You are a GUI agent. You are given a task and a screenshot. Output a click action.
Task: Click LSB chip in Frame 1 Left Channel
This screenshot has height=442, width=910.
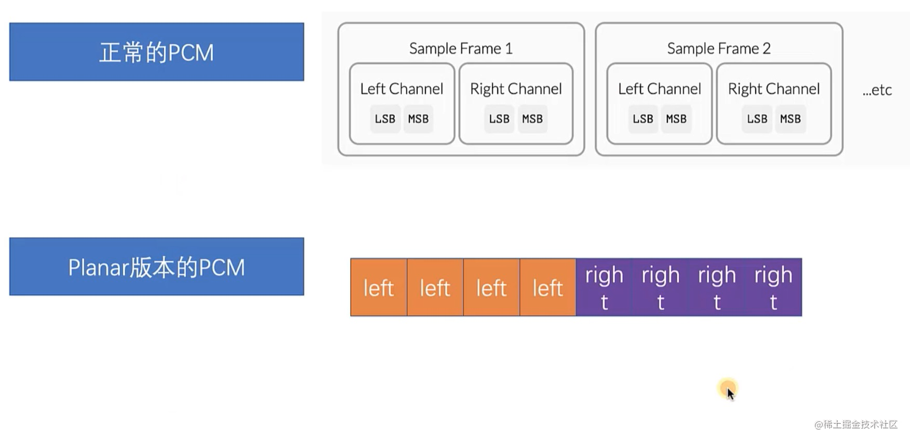[385, 119]
